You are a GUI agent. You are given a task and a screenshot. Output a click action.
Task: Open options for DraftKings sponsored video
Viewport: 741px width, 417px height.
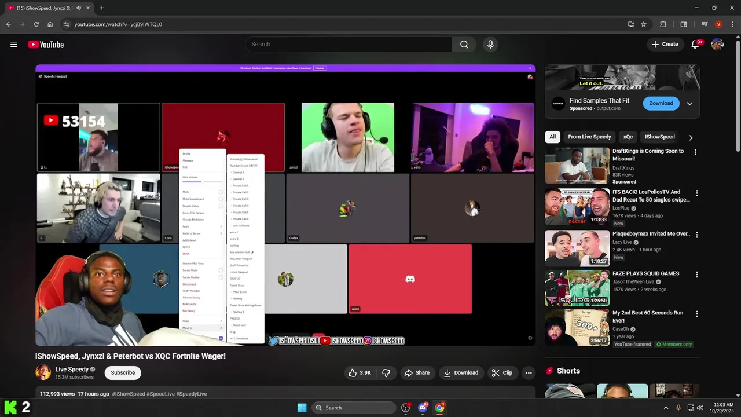pyautogui.click(x=695, y=152)
